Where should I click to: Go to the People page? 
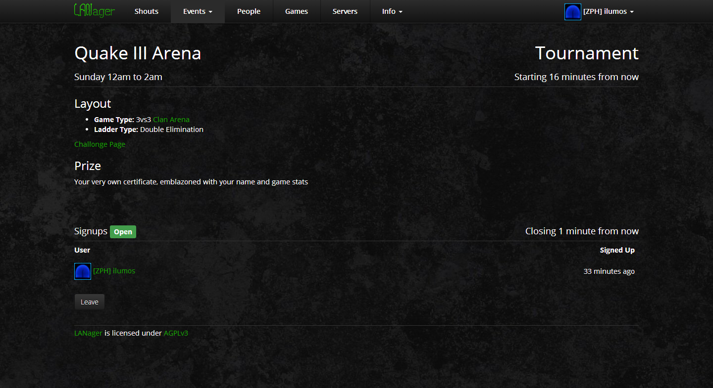coord(249,11)
